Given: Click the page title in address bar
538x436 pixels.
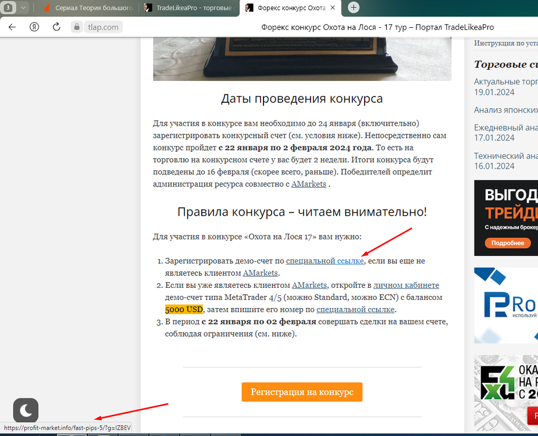Looking at the screenshot, I should click(377, 27).
